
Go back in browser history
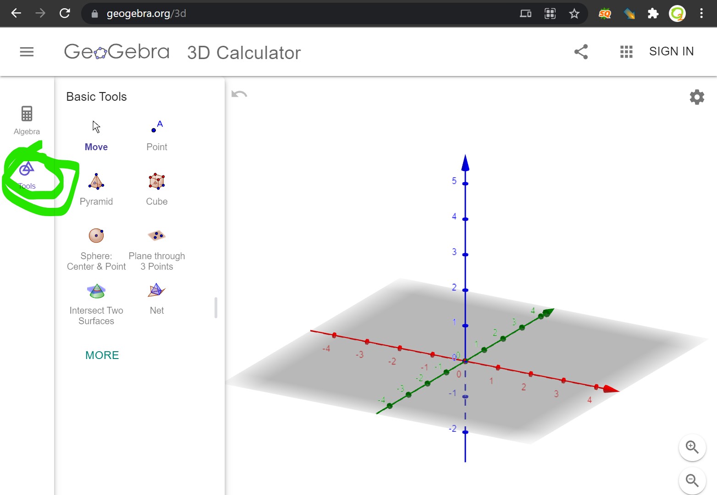pyautogui.click(x=16, y=13)
